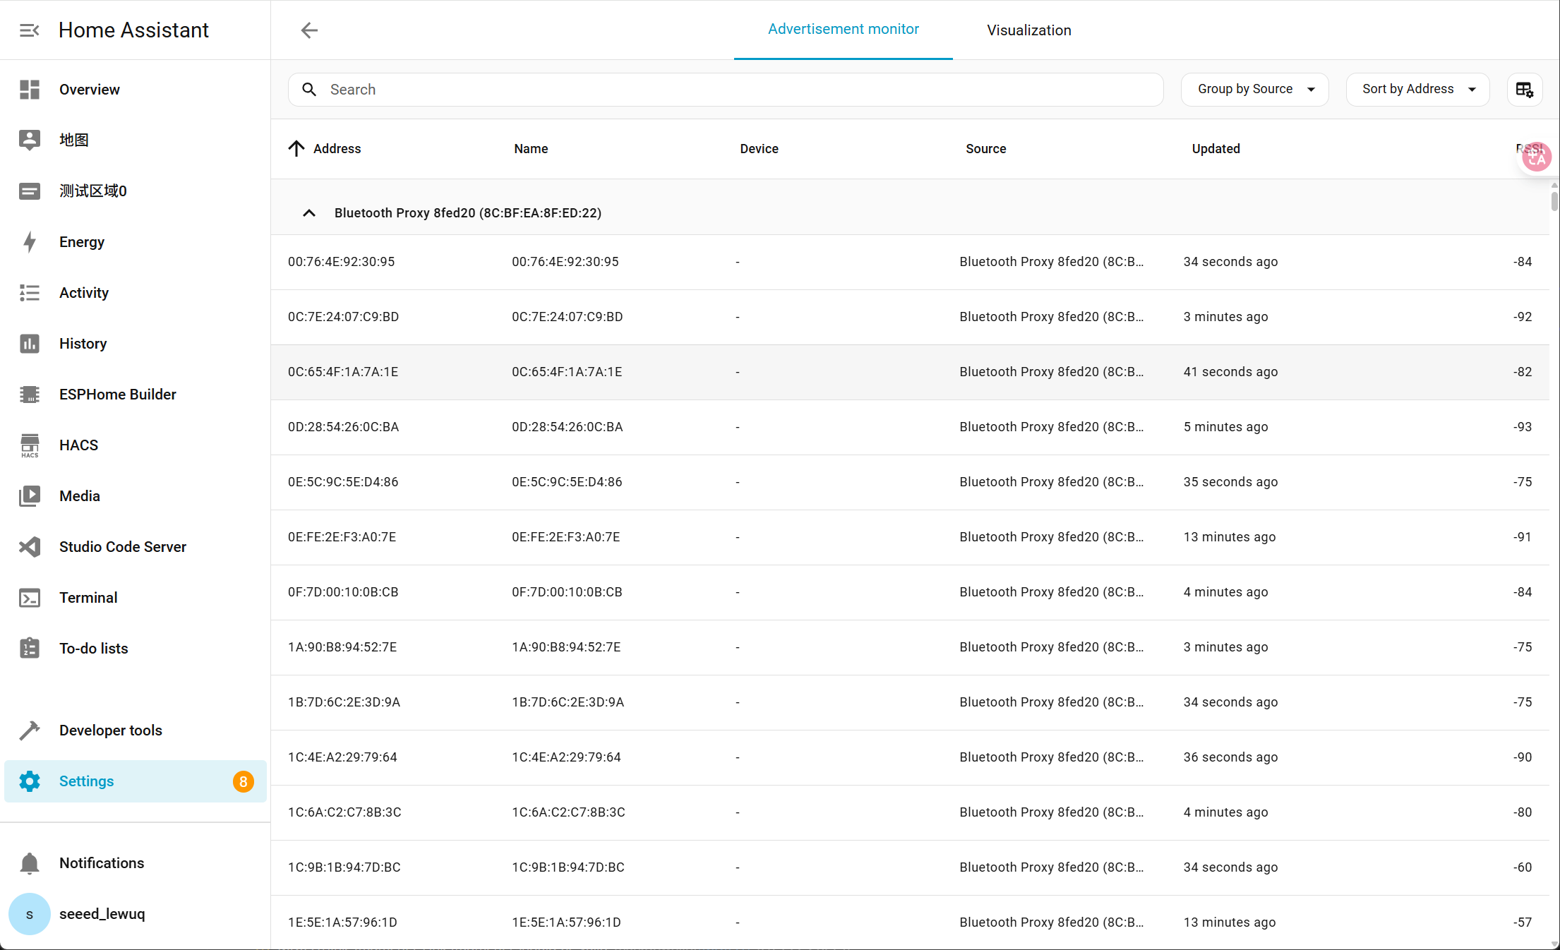Select Advertisement monitor tab
The image size is (1560, 950).
coord(843,30)
